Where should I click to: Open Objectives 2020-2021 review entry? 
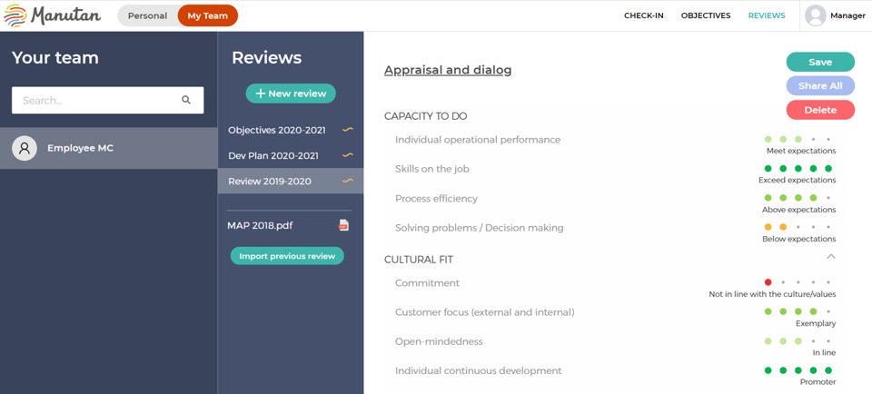pyautogui.click(x=276, y=130)
